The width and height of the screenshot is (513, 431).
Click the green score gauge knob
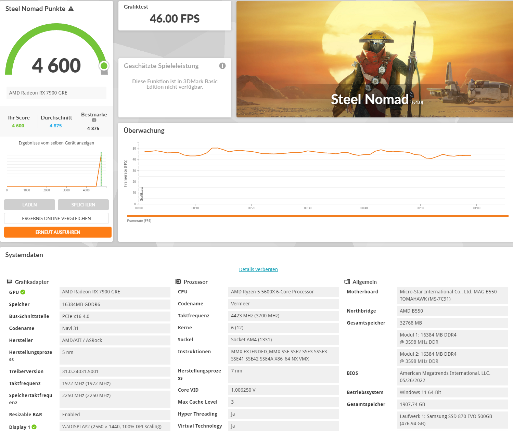pyautogui.click(x=104, y=66)
